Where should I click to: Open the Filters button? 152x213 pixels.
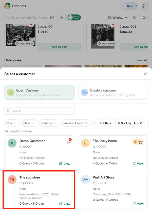[x=105, y=123]
